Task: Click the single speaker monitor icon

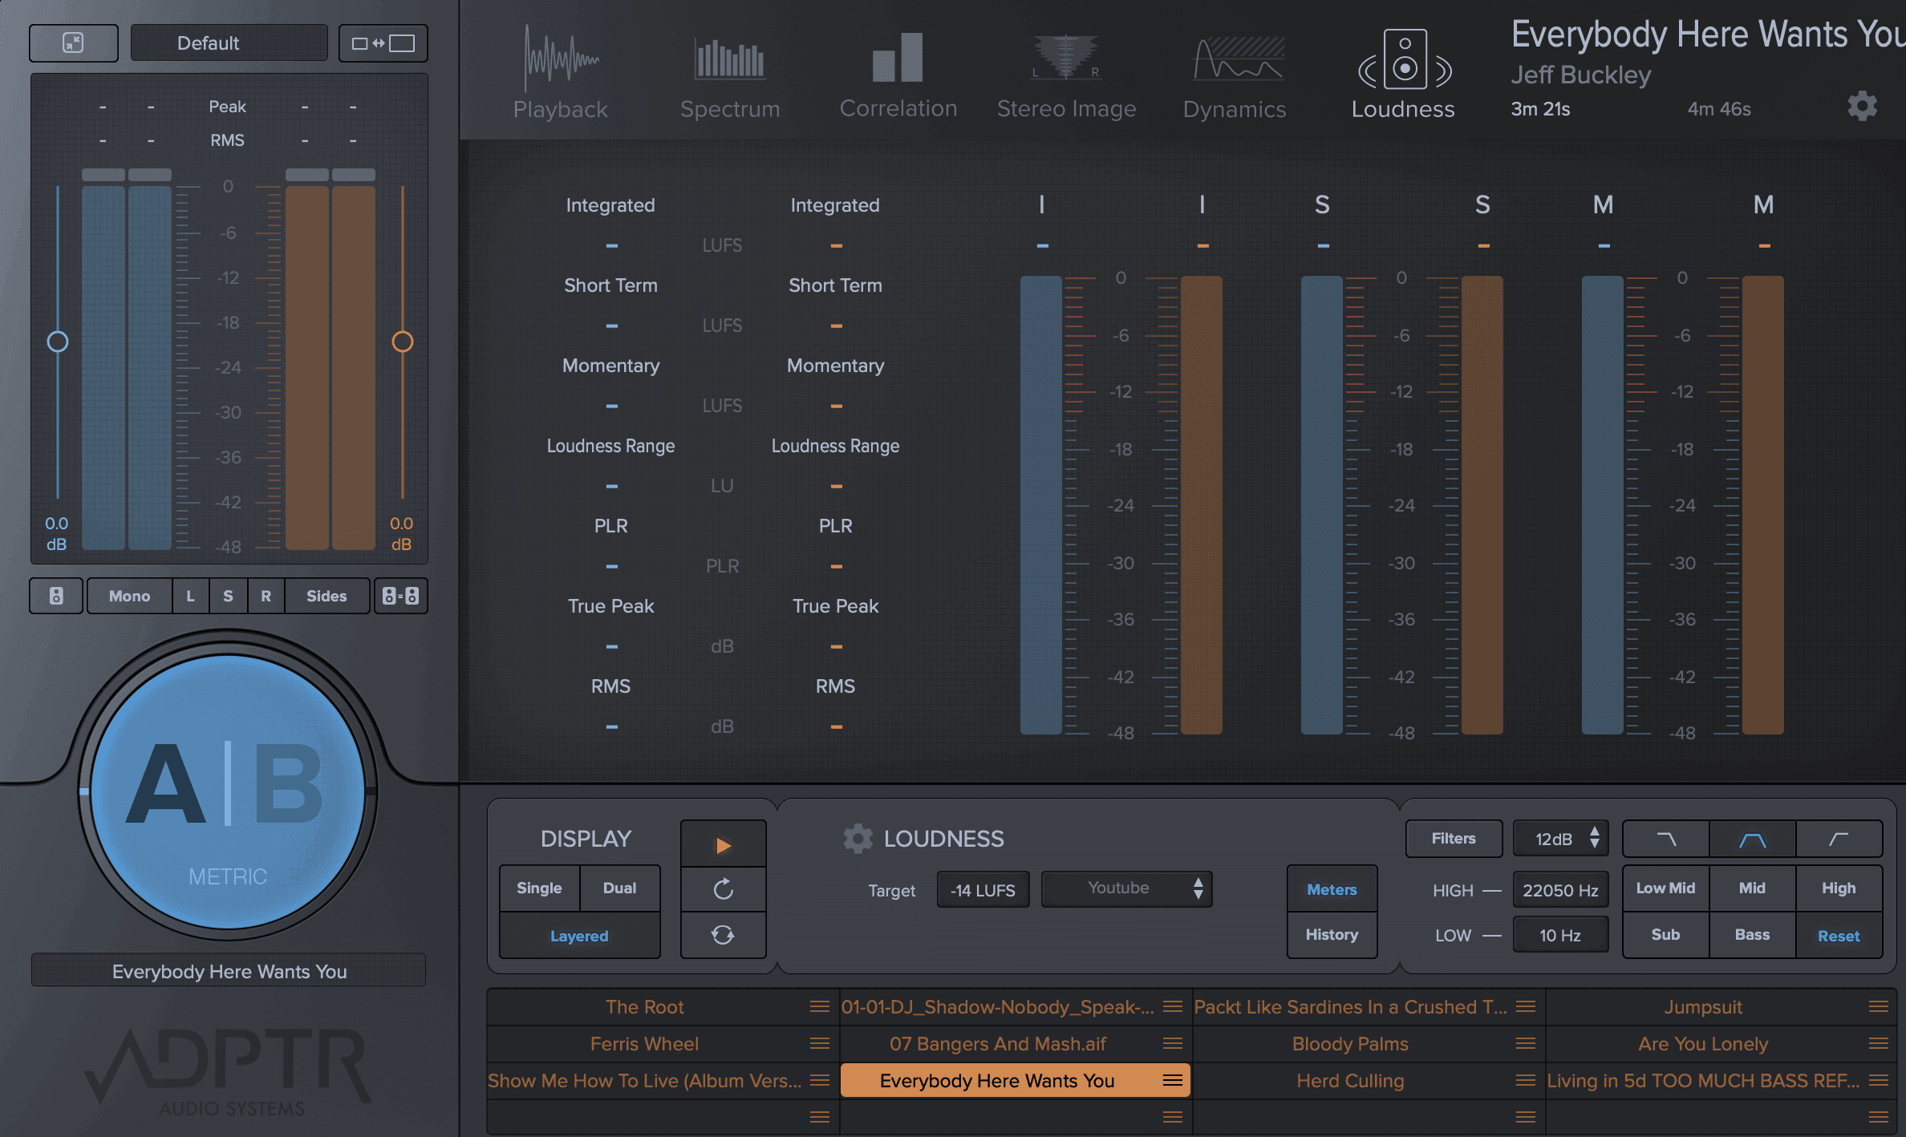Action: pyautogui.click(x=56, y=596)
